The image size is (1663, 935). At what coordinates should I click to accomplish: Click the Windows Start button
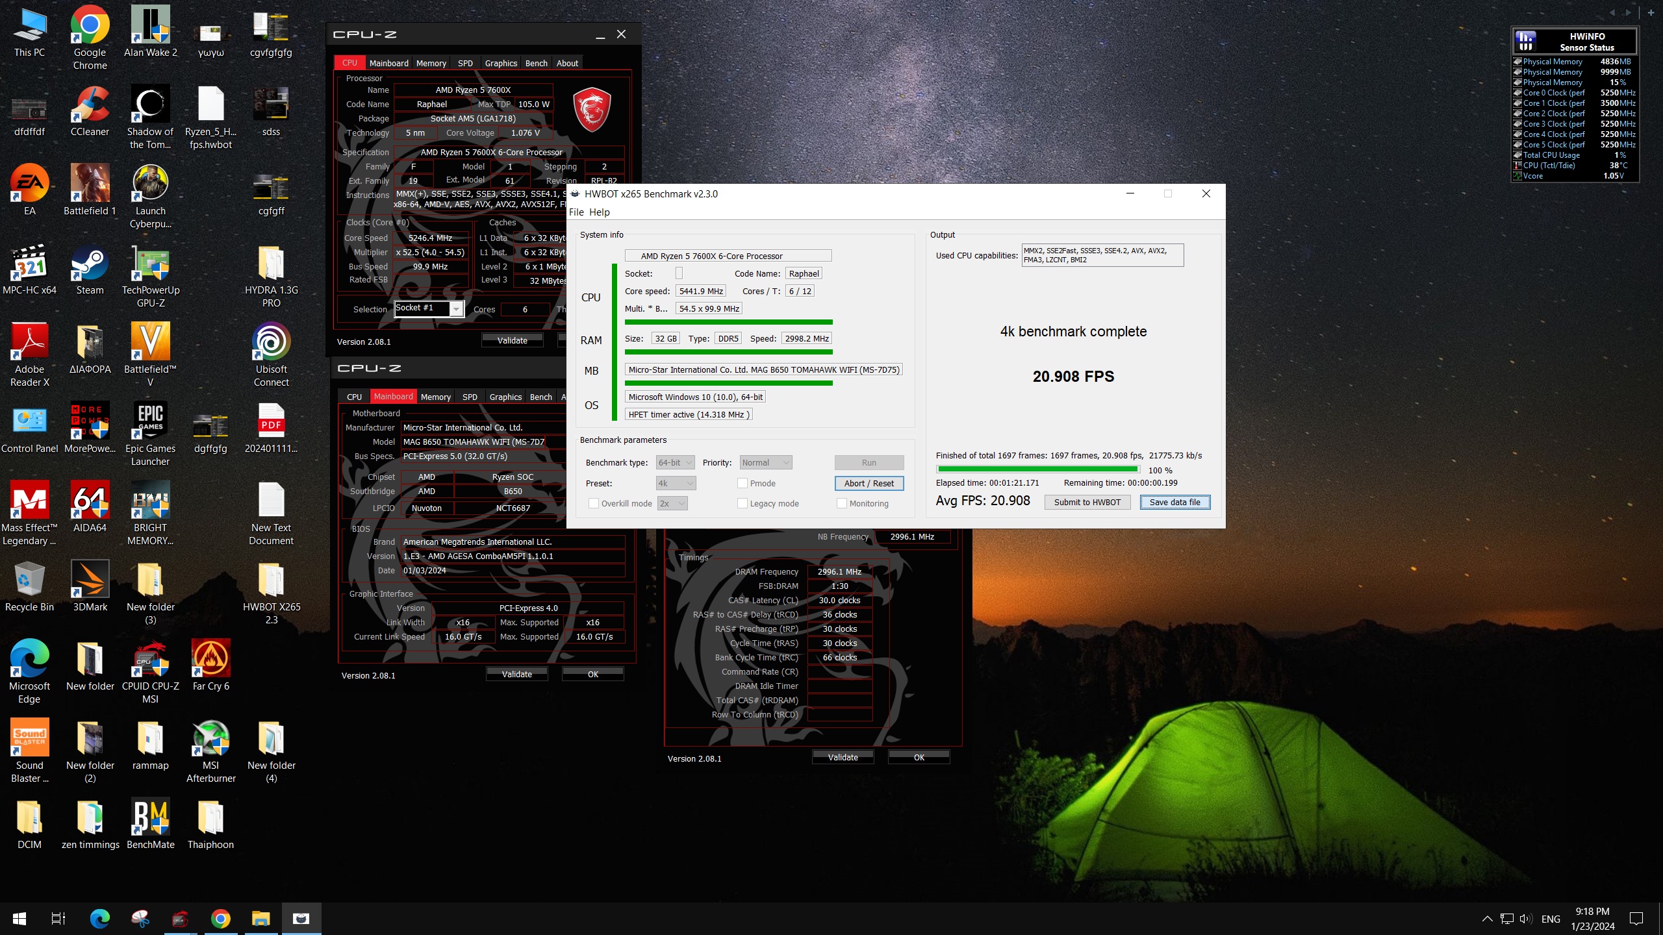pyautogui.click(x=19, y=919)
